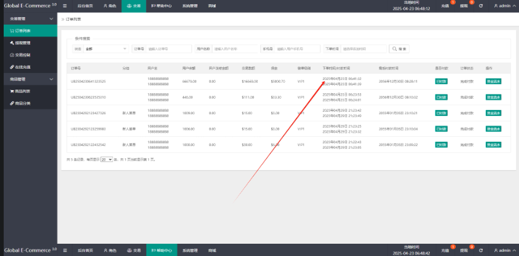
Task: Click the 最后付款时间 column header
Action: (389, 68)
